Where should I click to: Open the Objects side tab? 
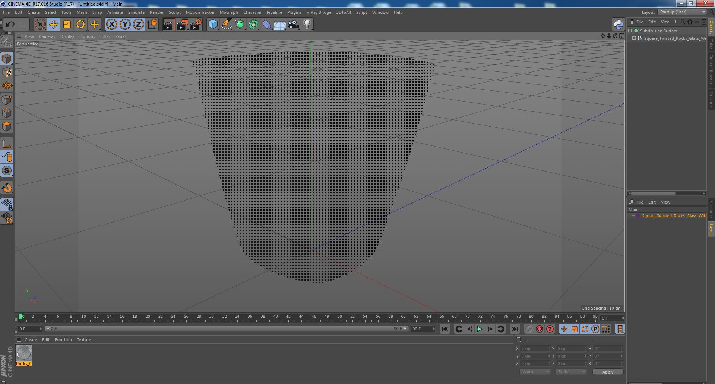tap(711, 28)
